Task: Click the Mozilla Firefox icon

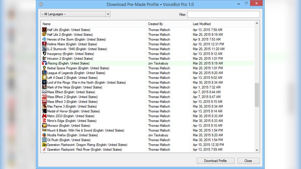Action: pos(44,135)
